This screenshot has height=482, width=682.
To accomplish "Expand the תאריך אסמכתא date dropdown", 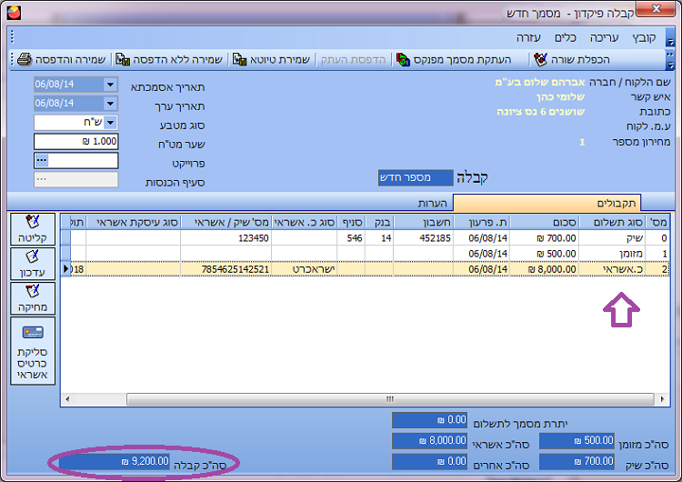I will pos(111,85).
